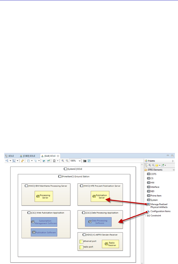Switch to the [CIBD] EOLE tab
This screenshot has width=178, height=264.
(28, 156)
